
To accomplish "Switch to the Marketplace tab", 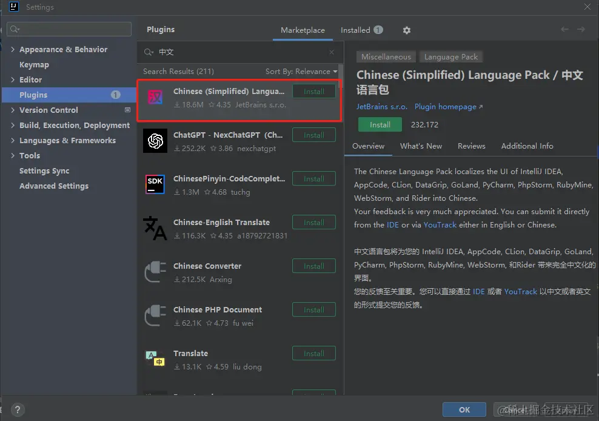I will tap(303, 30).
